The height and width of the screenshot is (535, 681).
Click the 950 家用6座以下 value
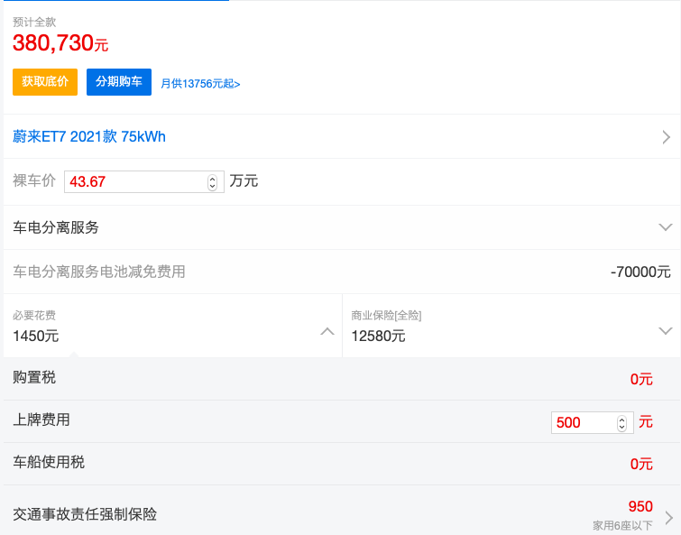pos(622,515)
